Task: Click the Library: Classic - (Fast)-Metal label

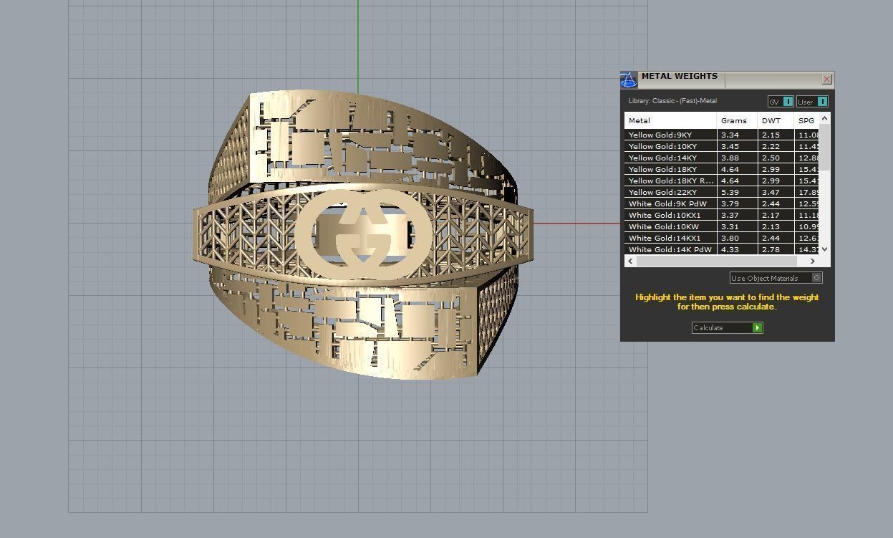Action: [672, 101]
